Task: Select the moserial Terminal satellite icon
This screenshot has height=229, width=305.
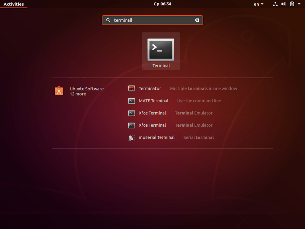Action: click(131, 137)
